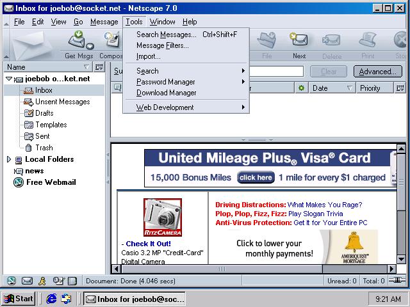410x307 pixels.
Task: Launch Internet Explorer from quick launch
Action: tap(51, 299)
